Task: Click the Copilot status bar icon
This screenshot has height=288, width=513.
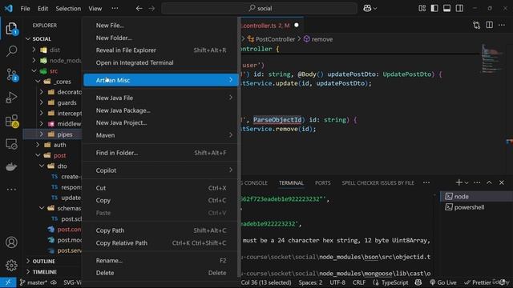Action: (418, 282)
